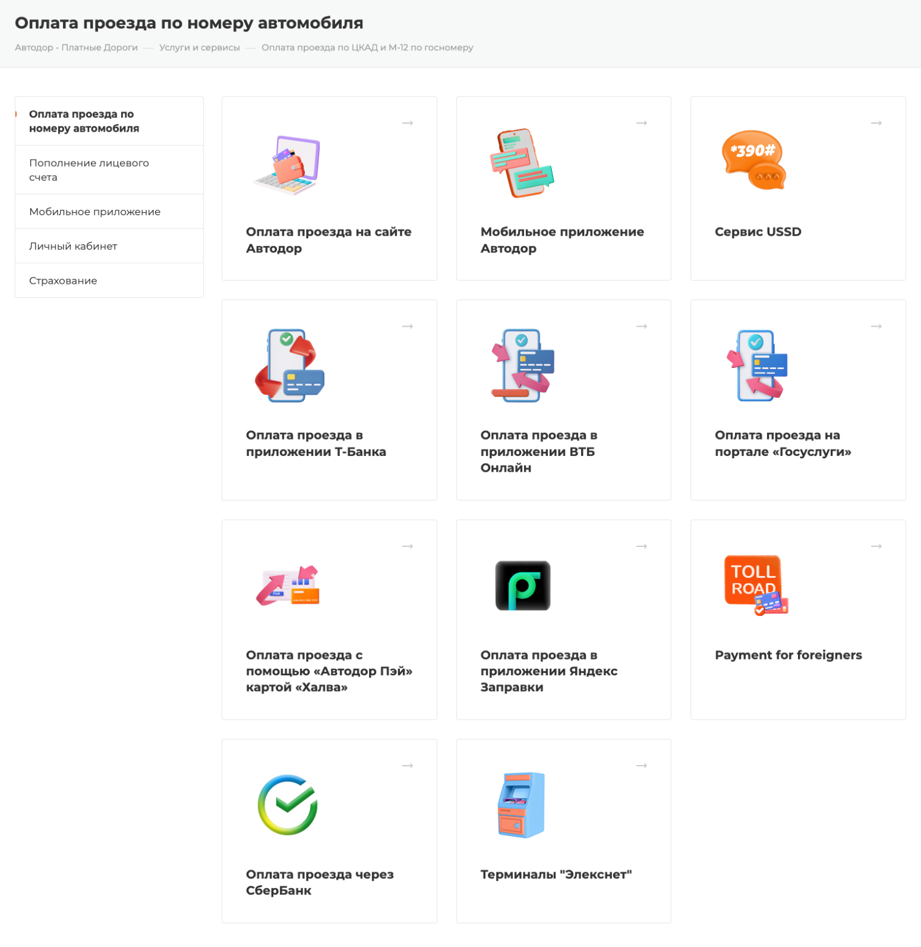Click breadcrumb 'Оплата проезда по ЦКАД и М-12 по госномеру'
The height and width of the screenshot is (947, 921).
(x=367, y=47)
